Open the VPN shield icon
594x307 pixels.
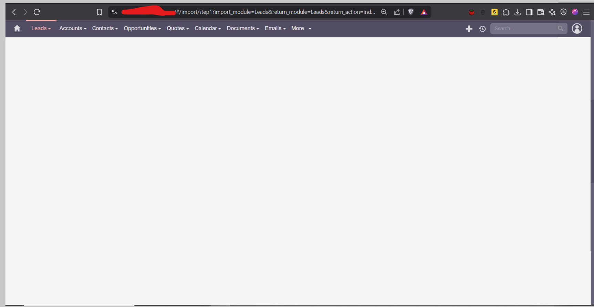563,12
